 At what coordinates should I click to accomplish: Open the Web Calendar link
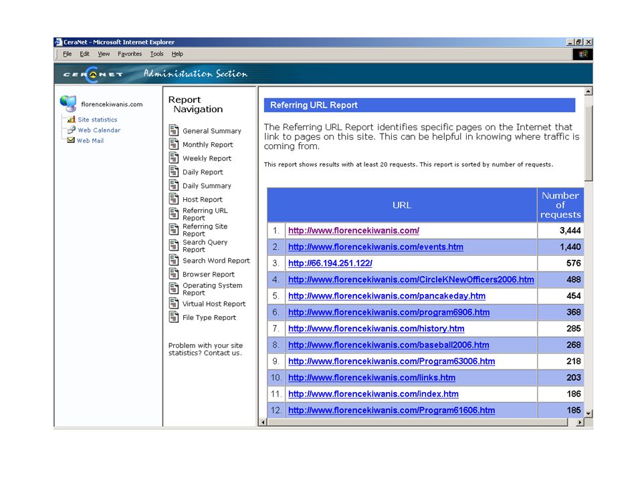pyautogui.click(x=99, y=130)
